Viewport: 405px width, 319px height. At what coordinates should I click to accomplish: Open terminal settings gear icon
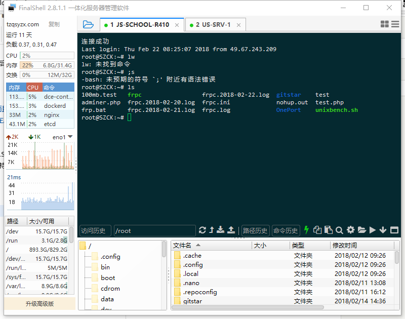[350, 230]
